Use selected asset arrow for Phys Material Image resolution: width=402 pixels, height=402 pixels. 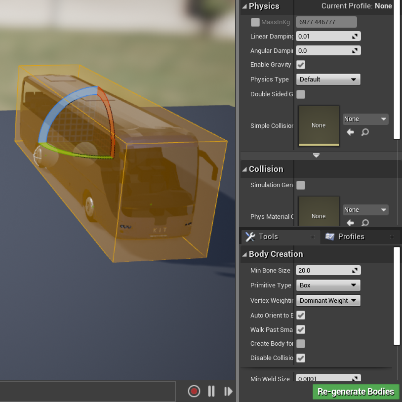pyautogui.click(x=350, y=223)
